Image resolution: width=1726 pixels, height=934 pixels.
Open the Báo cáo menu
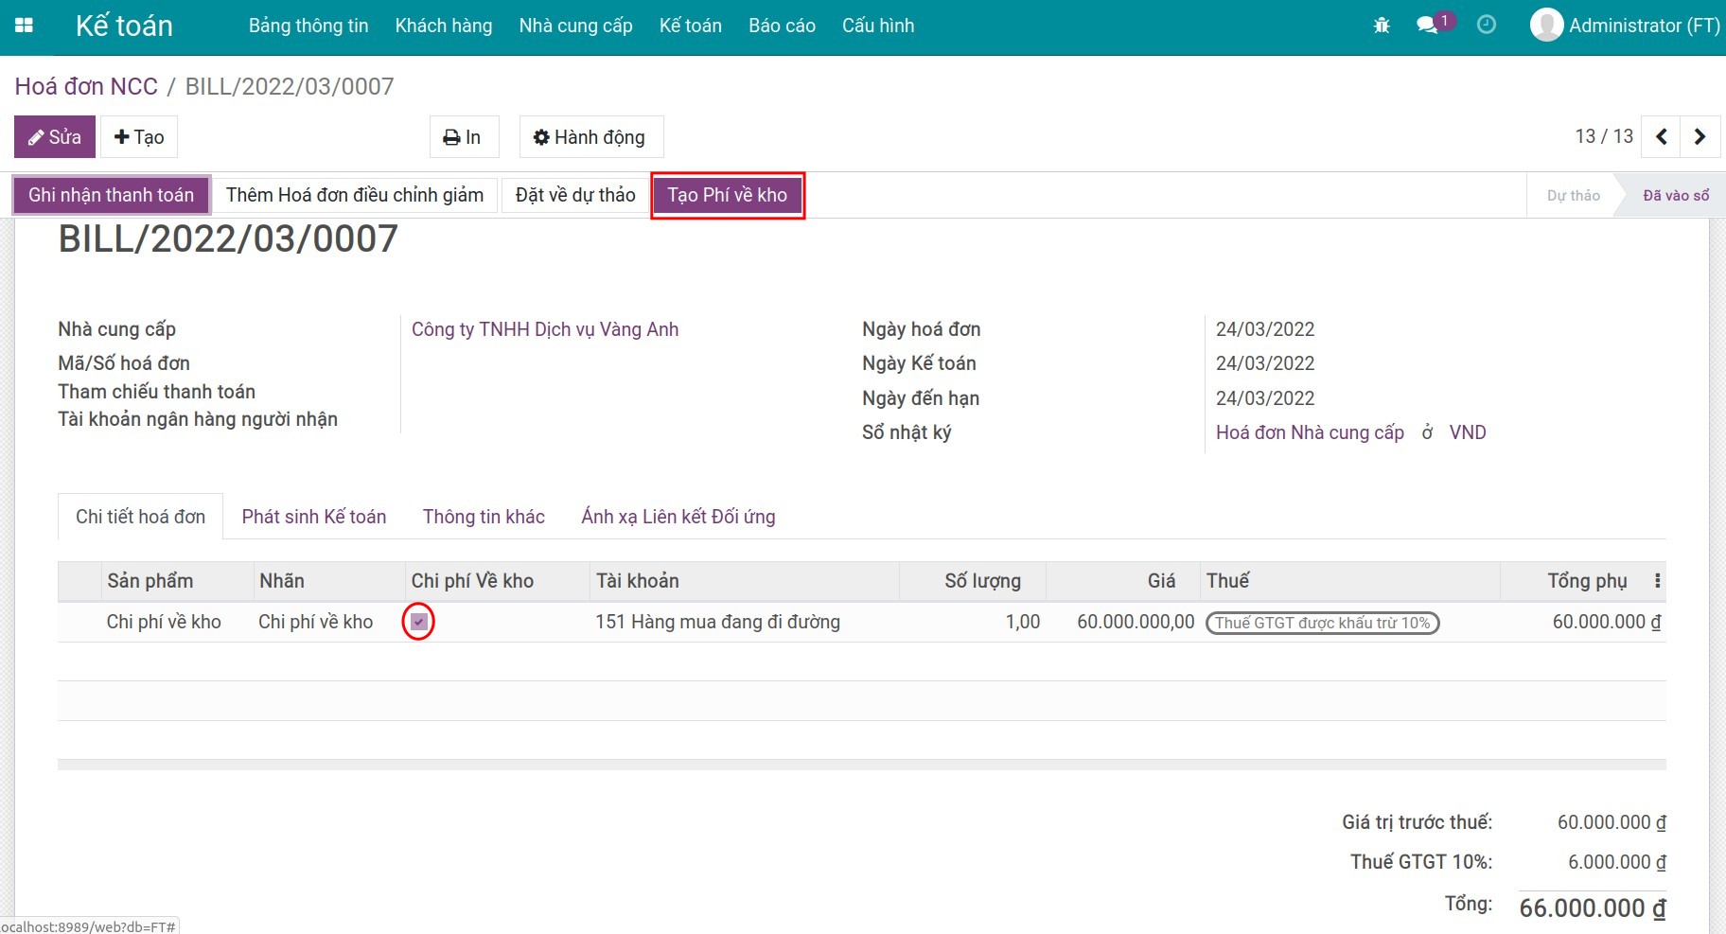click(782, 26)
